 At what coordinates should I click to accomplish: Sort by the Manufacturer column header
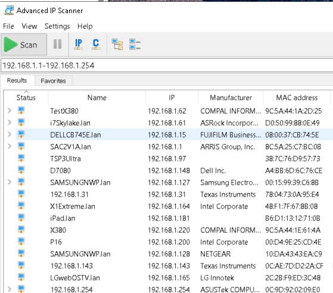231,98
